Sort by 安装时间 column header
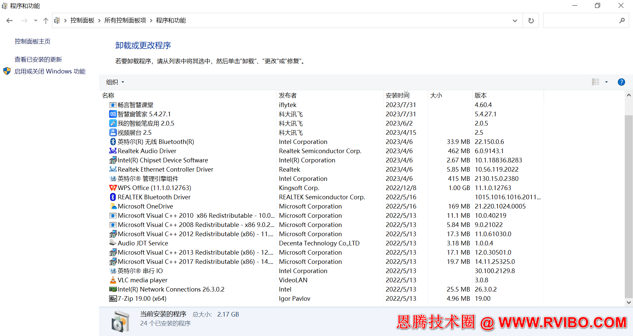Image resolution: width=633 pixels, height=336 pixels. 406,95
